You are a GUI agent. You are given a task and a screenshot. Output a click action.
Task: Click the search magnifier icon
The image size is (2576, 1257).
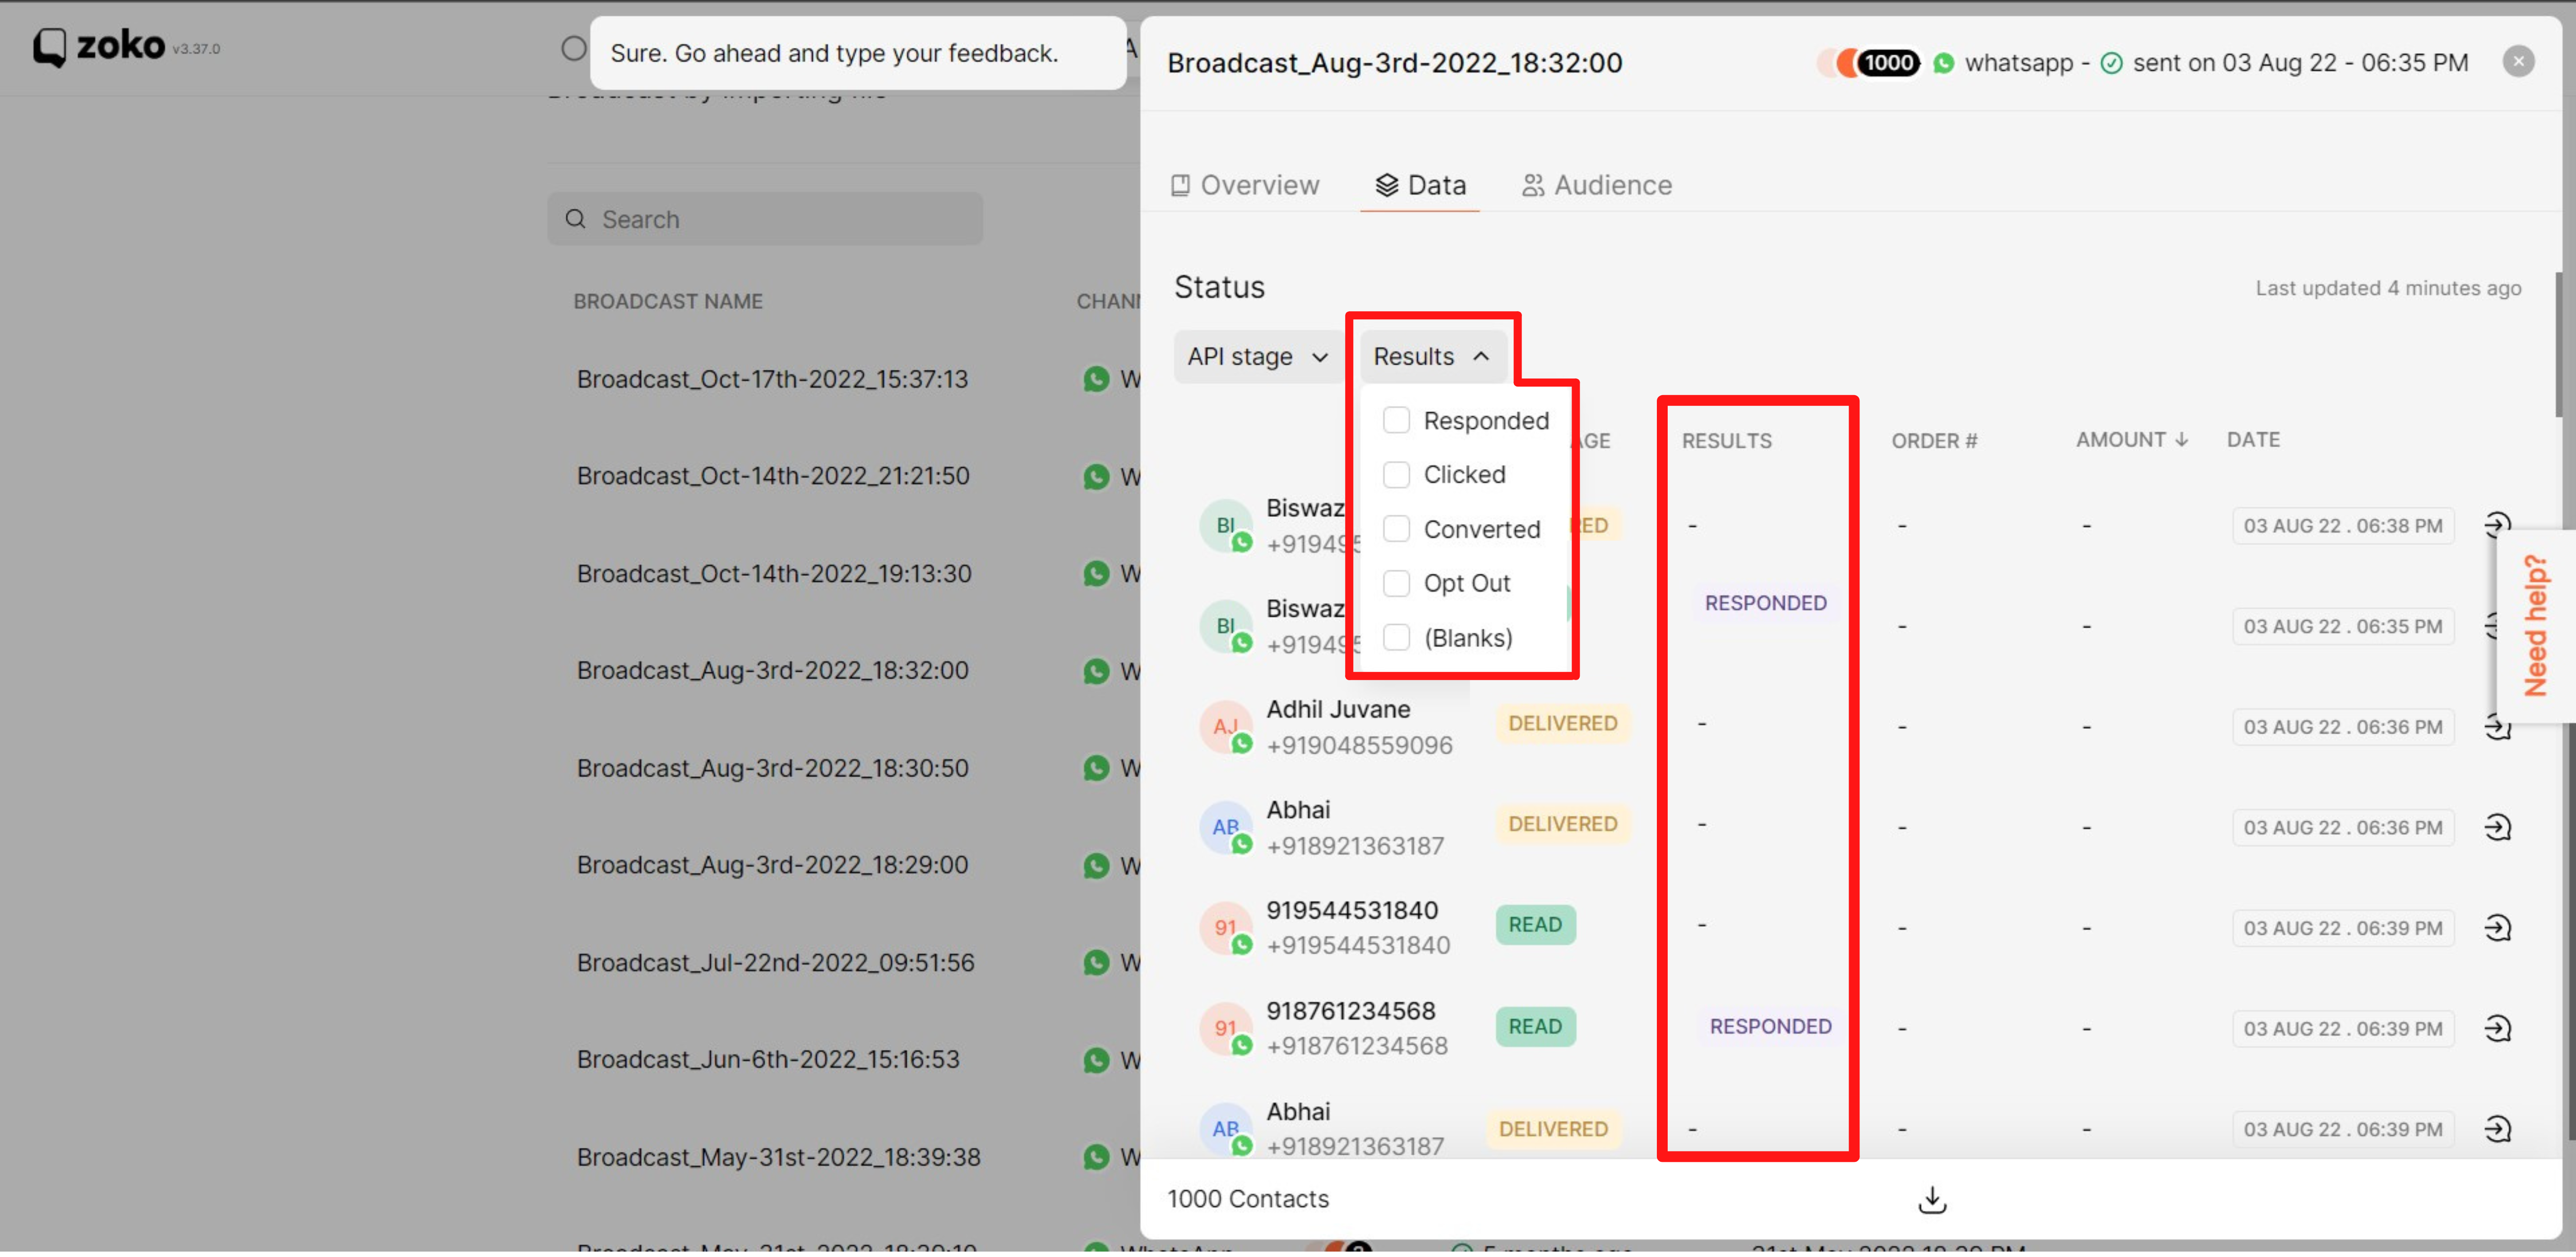[x=575, y=219]
